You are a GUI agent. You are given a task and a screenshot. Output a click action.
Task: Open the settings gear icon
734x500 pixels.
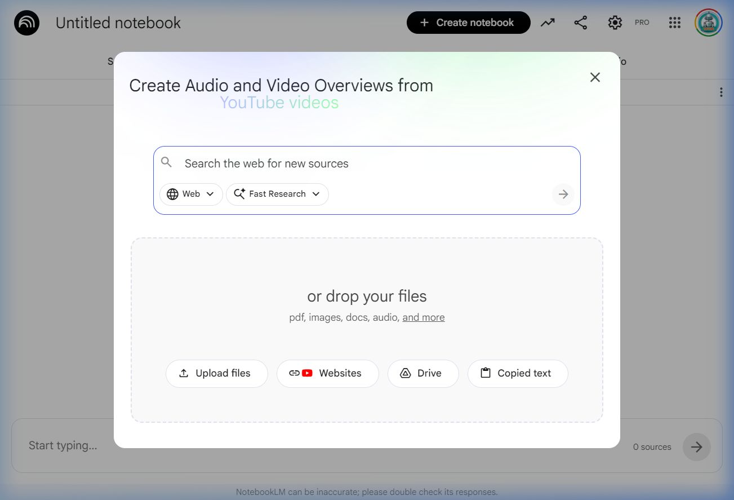(615, 23)
